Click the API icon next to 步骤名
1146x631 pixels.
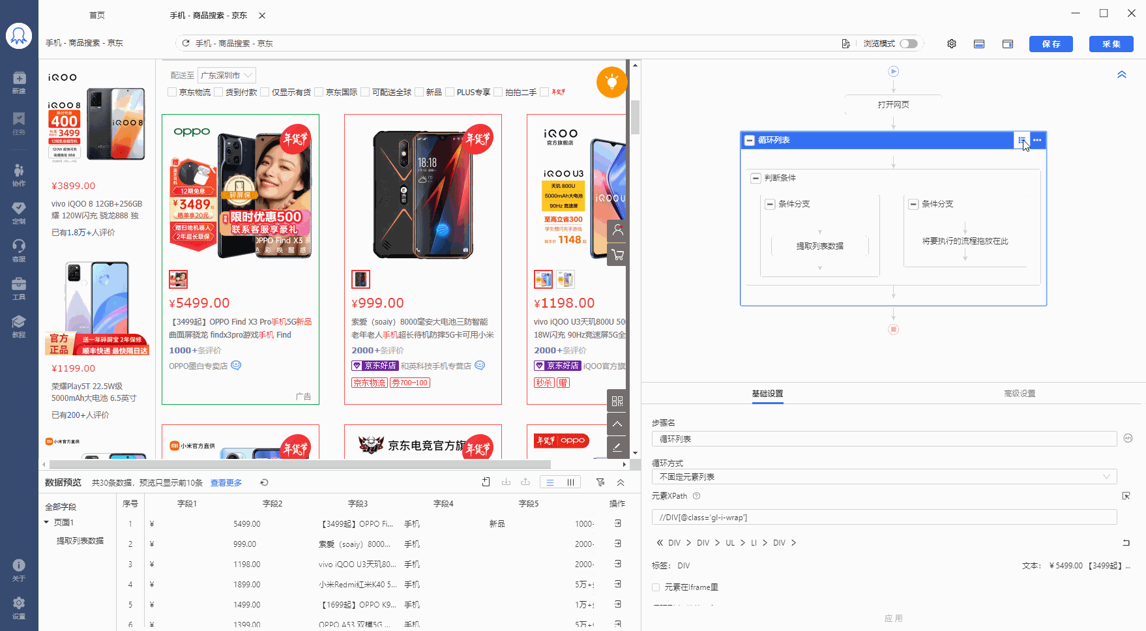[x=1128, y=438]
